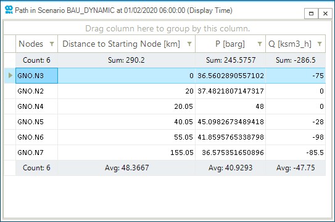Sort by the Nodes column header
This screenshot has width=335, height=222.
point(31,44)
